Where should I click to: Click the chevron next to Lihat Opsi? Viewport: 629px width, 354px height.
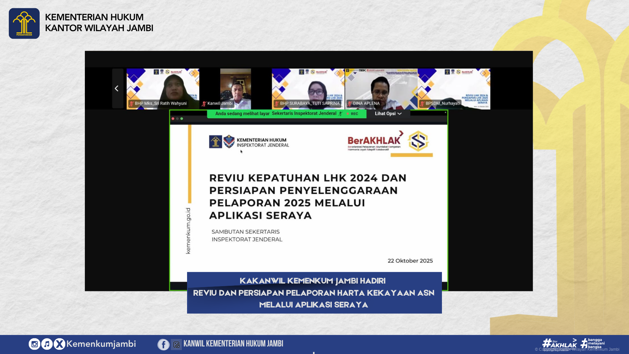click(400, 114)
